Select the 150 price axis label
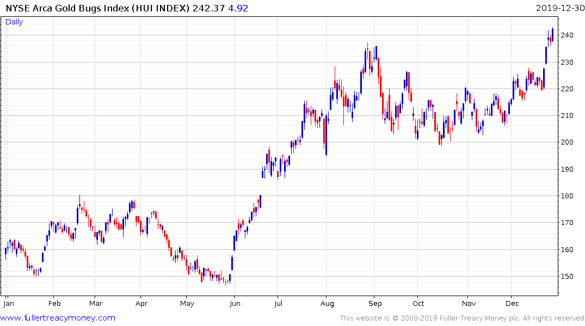Viewport: 585px width, 326px height. tap(567, 277)
